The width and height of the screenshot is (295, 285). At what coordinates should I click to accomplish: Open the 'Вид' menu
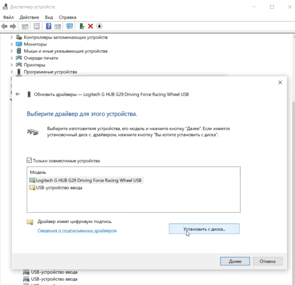(49, 17)
